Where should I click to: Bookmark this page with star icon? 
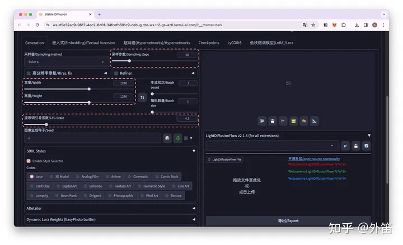click(x=313, y=25)
